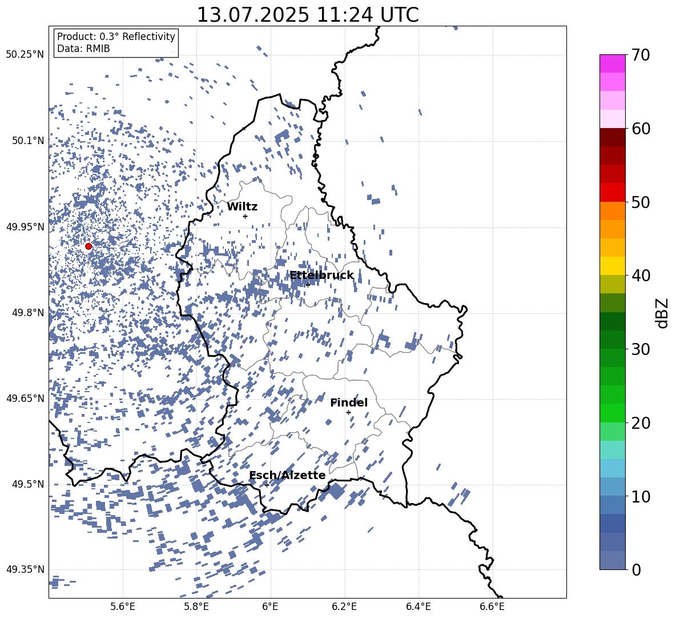Click the Product: 0.3° Reflectivity text
676x618 pixels.
tap(116, 37)
